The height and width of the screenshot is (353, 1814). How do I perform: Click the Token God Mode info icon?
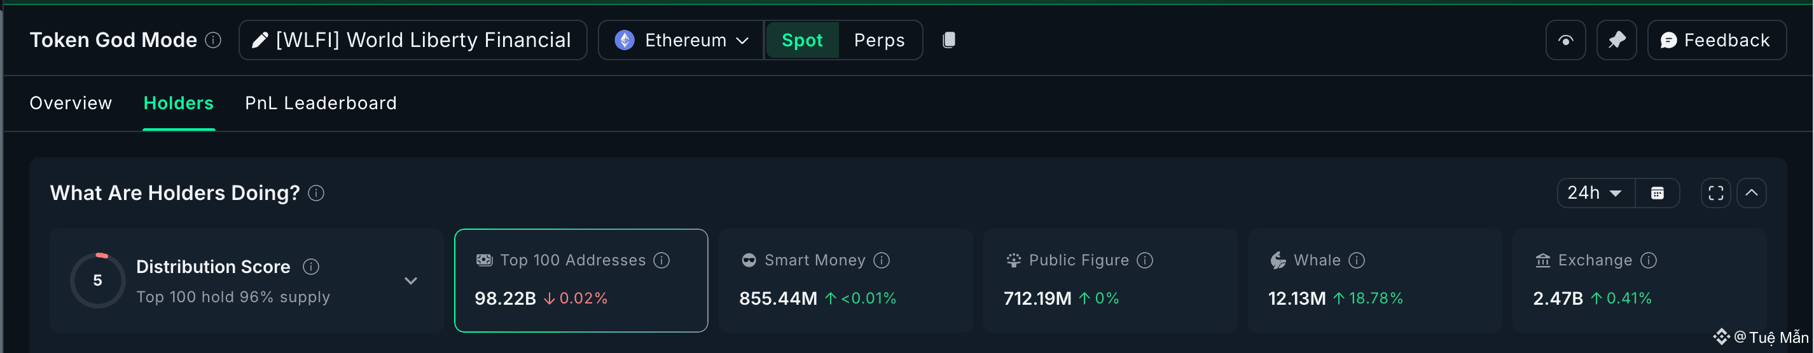click(212, 40)
